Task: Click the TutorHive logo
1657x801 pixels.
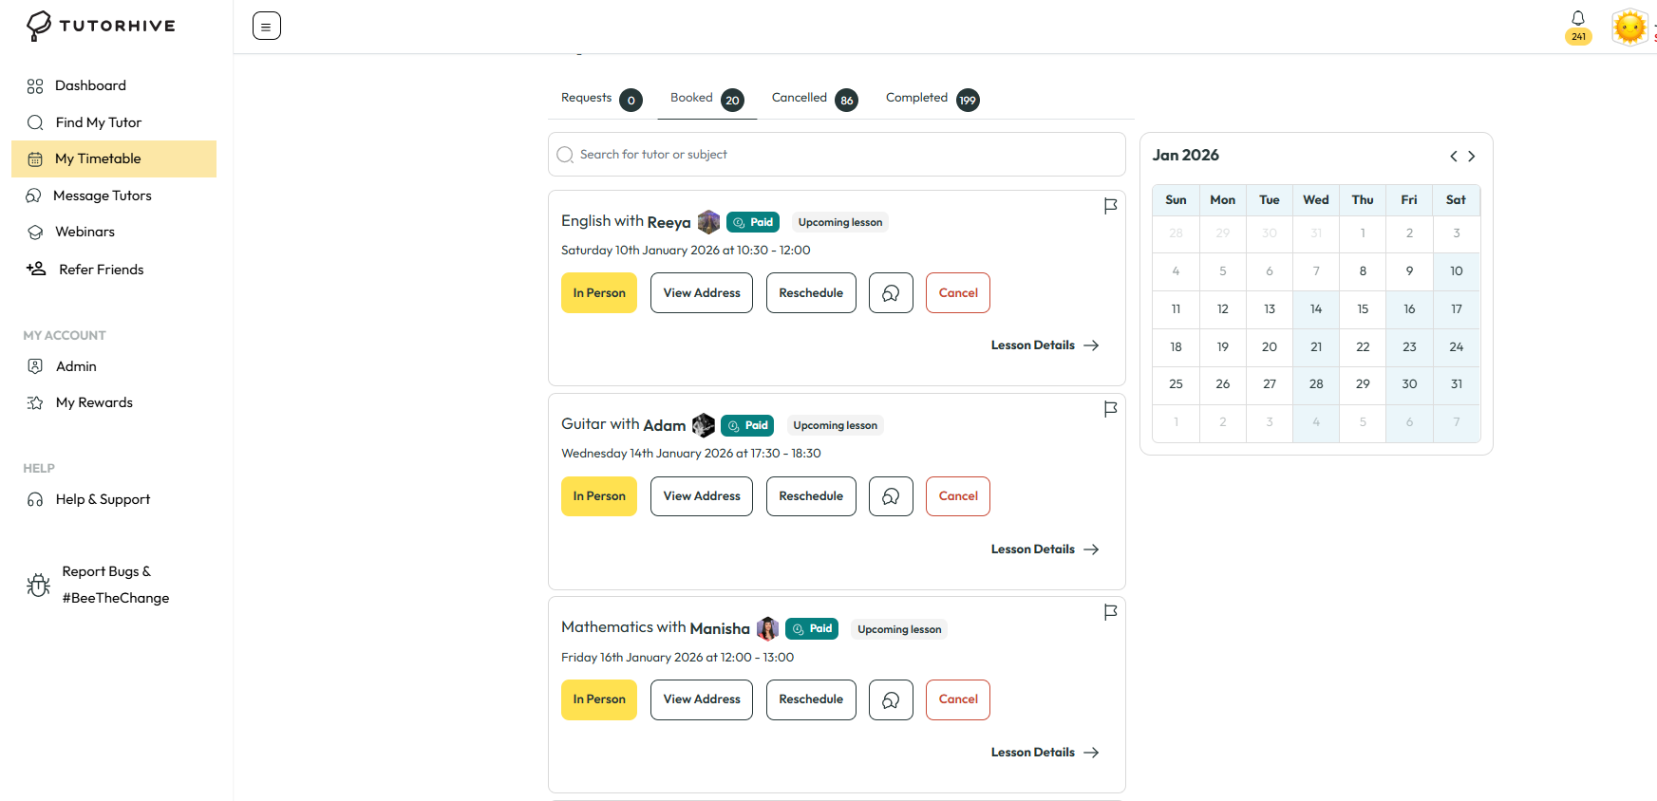Action: tap(101, 26)
